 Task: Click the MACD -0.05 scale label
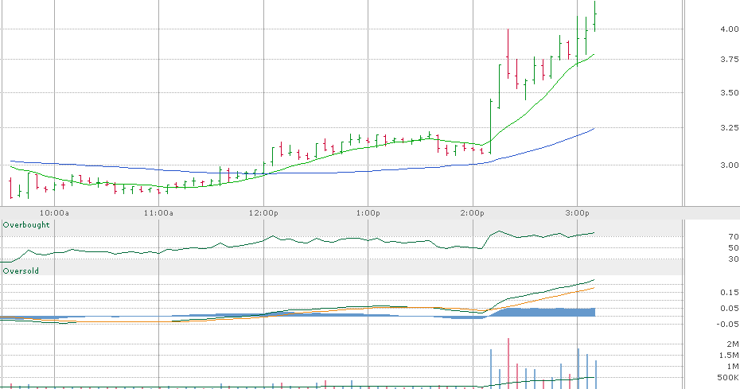click(727, 324)
